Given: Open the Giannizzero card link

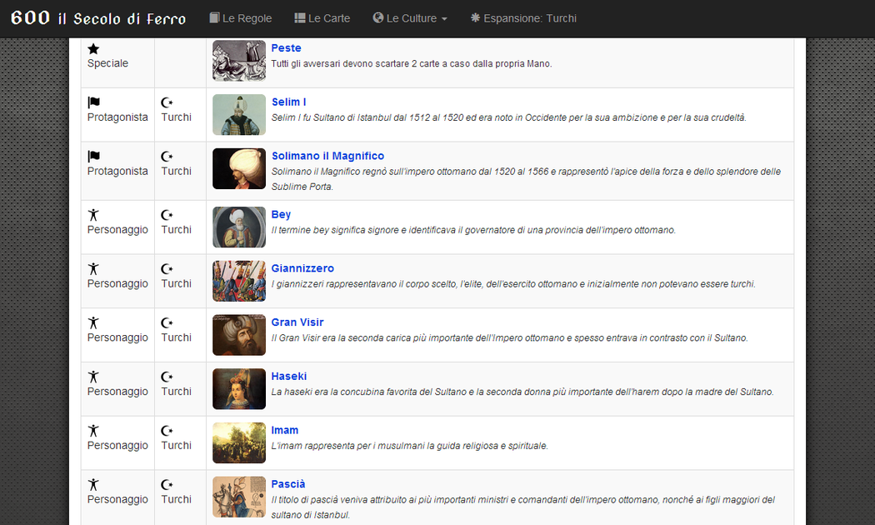Looking at the screenshot, I should [x=302, y=268].
